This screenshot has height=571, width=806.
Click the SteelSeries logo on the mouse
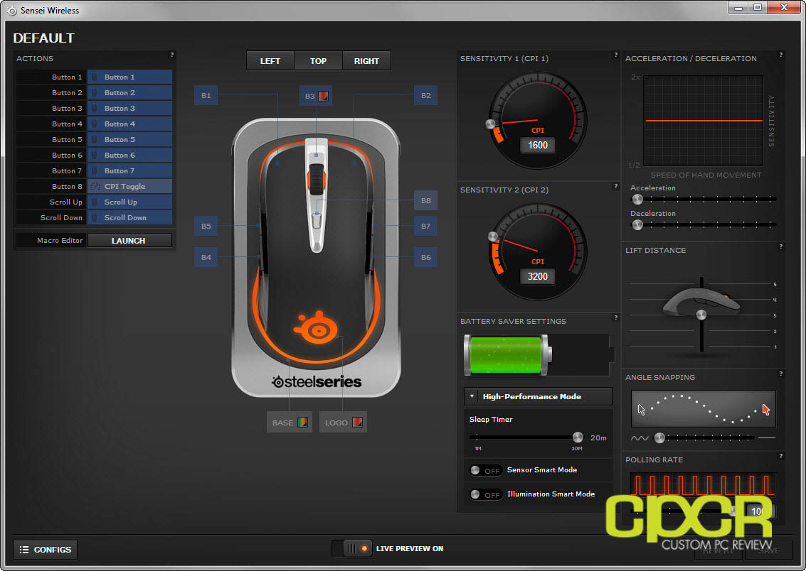pyautogui.click(x=316, y=327)
